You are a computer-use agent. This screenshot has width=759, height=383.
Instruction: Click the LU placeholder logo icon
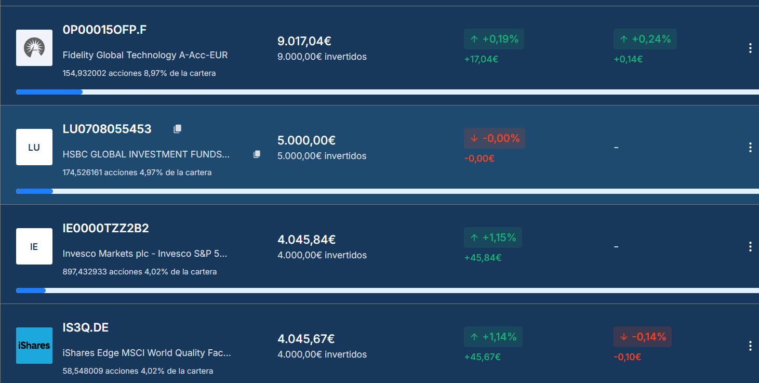(x=34, y=147)
